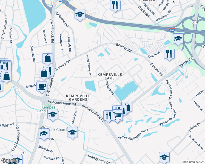Select the Kempsville Lake neighborhood label
Screen dimensions: 205x164
tap(110, 76)
